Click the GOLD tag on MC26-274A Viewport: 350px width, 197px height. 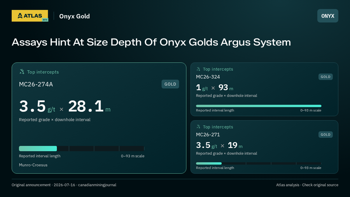(170, 84)
